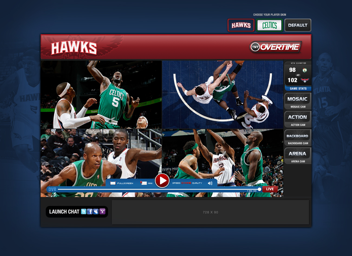Screen dimensions: 352x256
Task: Switch to Arena Cam view
Action: [x=298, y=156]
